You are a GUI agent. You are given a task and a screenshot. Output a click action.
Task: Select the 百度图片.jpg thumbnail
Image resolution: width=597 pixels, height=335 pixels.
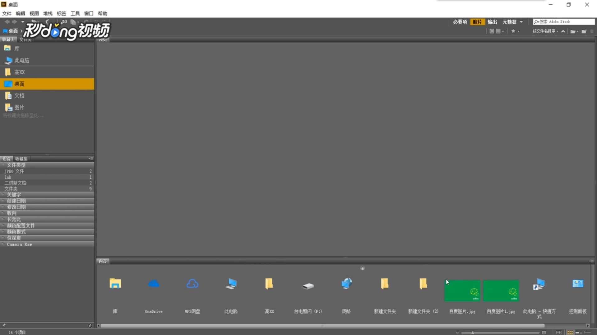pyautogui.click(x=462, y=291)
